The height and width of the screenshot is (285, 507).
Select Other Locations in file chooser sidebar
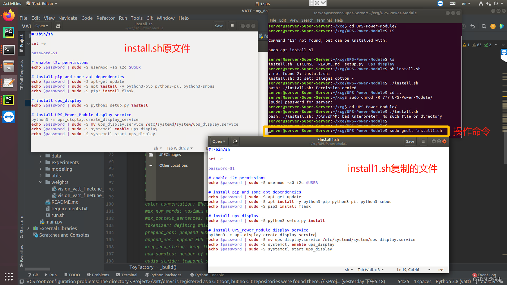coord(173,165)
